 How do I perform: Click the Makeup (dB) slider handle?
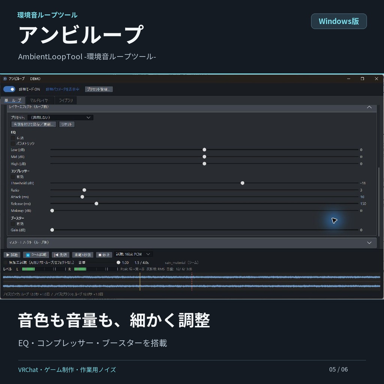coord(52,211)
